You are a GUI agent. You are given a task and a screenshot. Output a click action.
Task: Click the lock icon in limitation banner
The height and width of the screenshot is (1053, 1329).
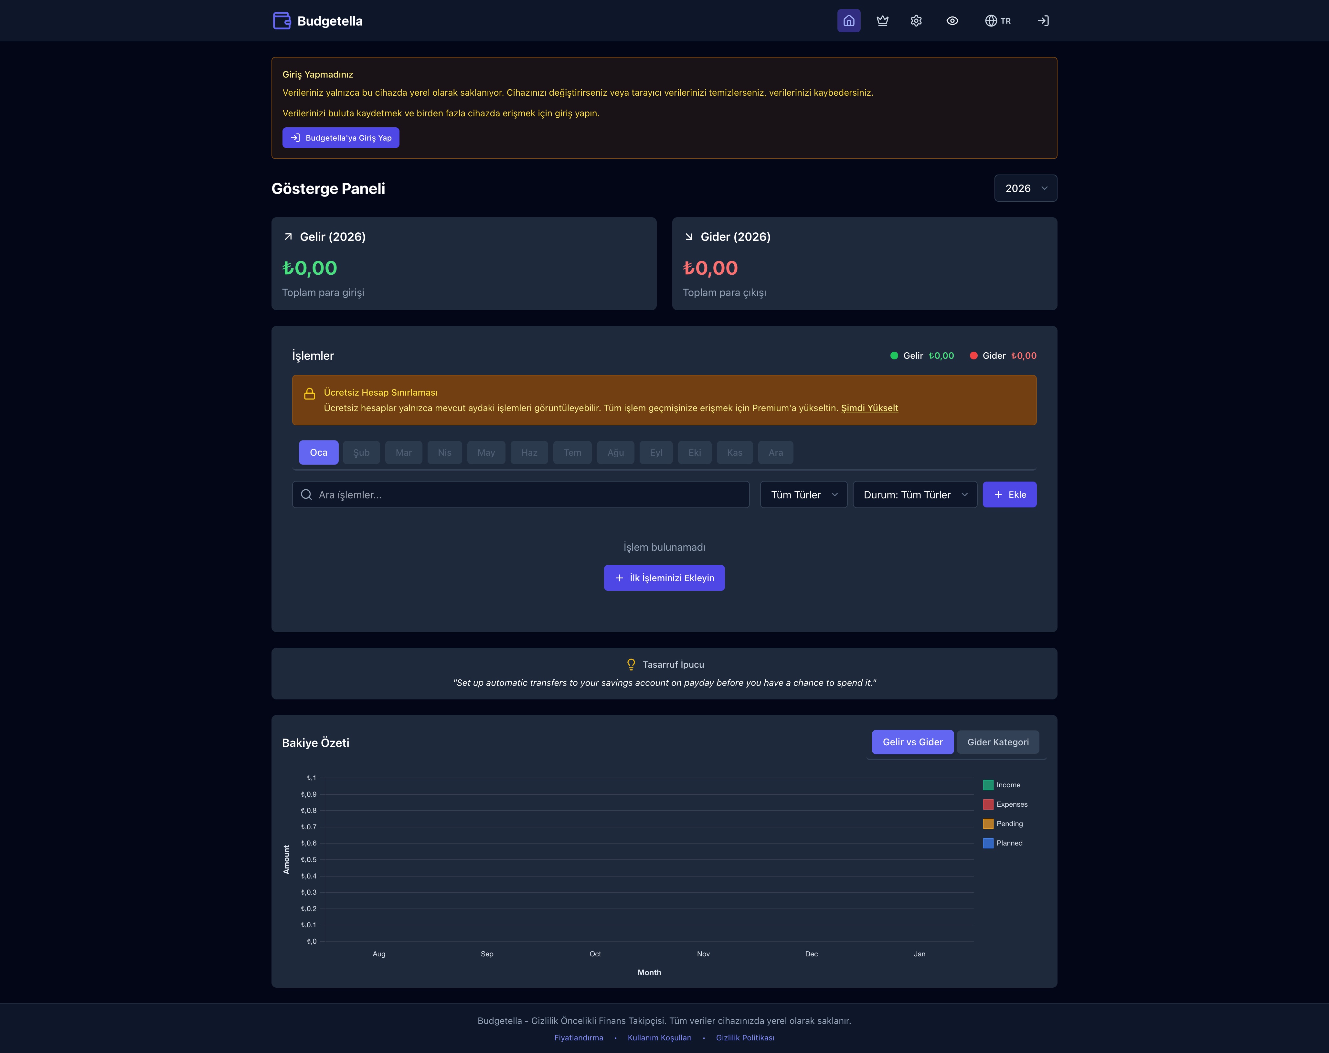(x=309, y=393)
